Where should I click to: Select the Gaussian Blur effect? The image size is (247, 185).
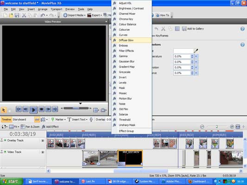[132, 62]
